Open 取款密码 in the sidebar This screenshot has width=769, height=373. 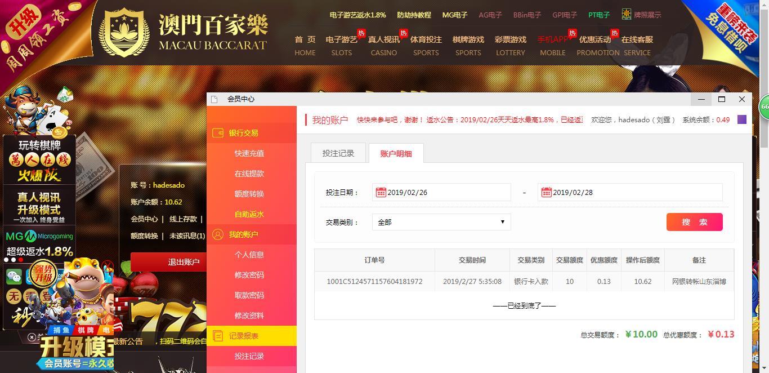pos(249,295)
